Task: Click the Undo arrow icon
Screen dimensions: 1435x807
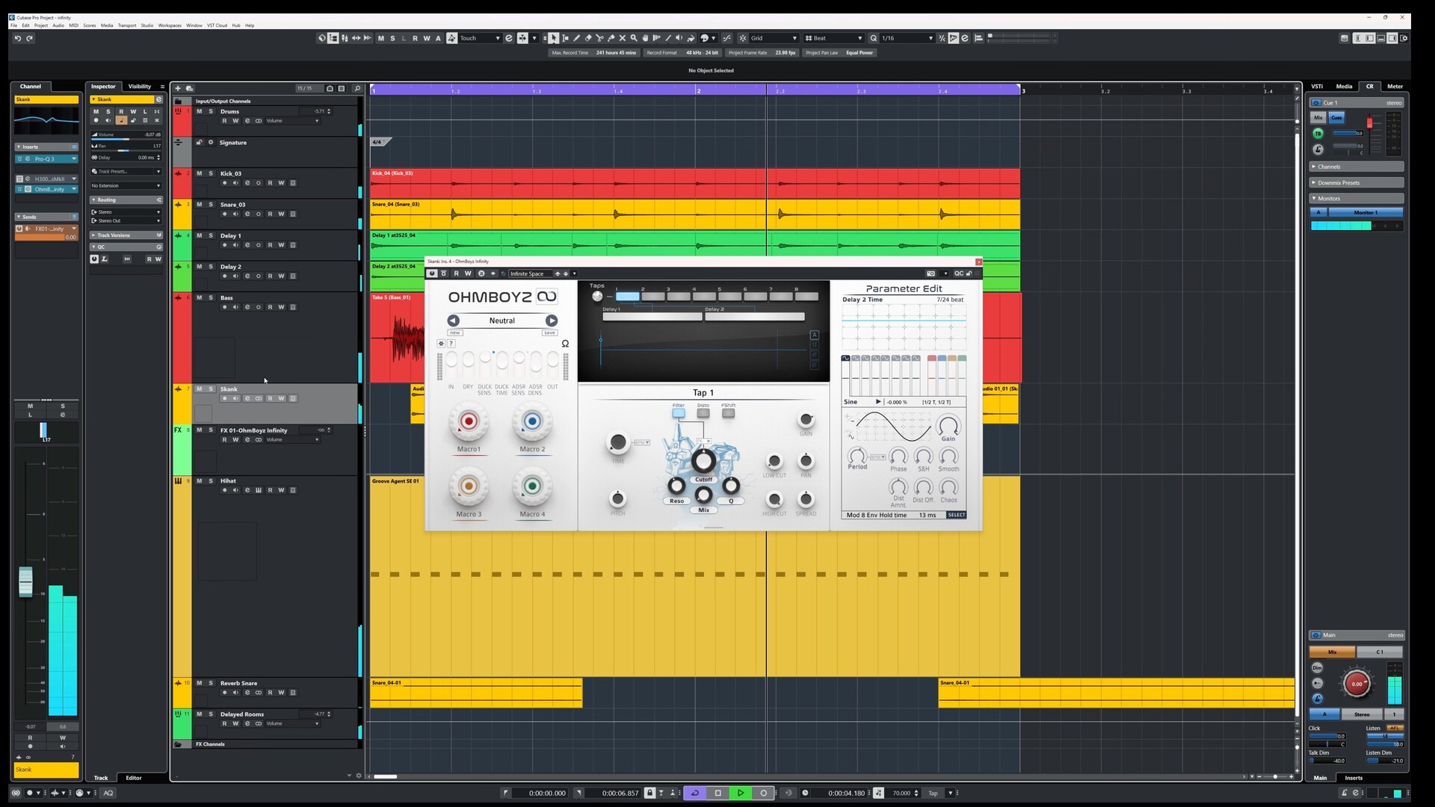Action: 18,38
